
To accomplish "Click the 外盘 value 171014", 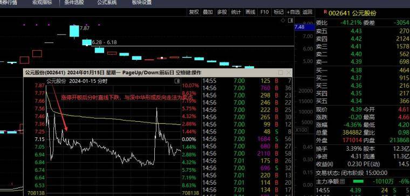I will [x=352, y=141].
